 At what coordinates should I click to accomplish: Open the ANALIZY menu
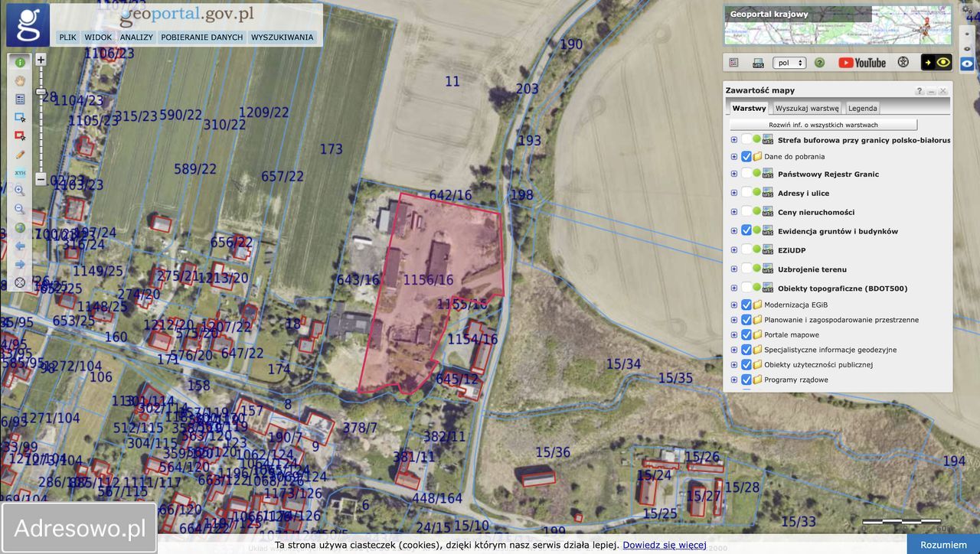[x=136, y=37]
